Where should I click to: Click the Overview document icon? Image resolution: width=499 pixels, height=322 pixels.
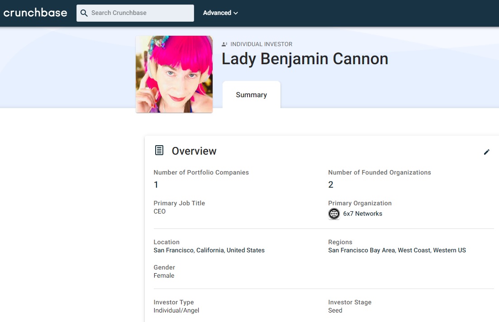click(x=159, y=150)
